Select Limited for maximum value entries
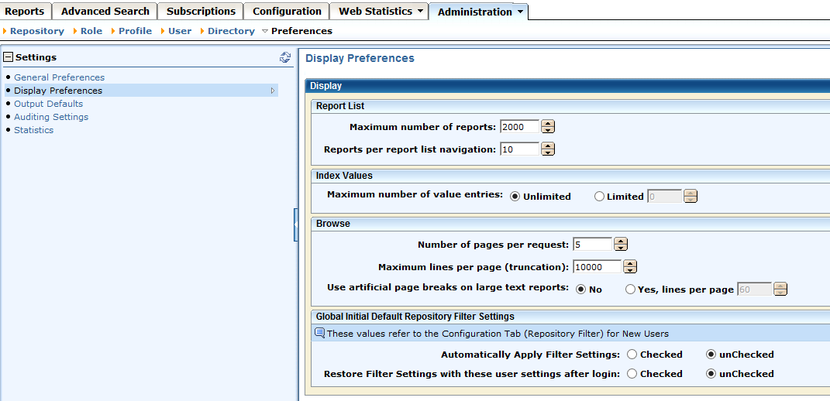The width and height of the screenshot is (830, 401). (599, 197)
